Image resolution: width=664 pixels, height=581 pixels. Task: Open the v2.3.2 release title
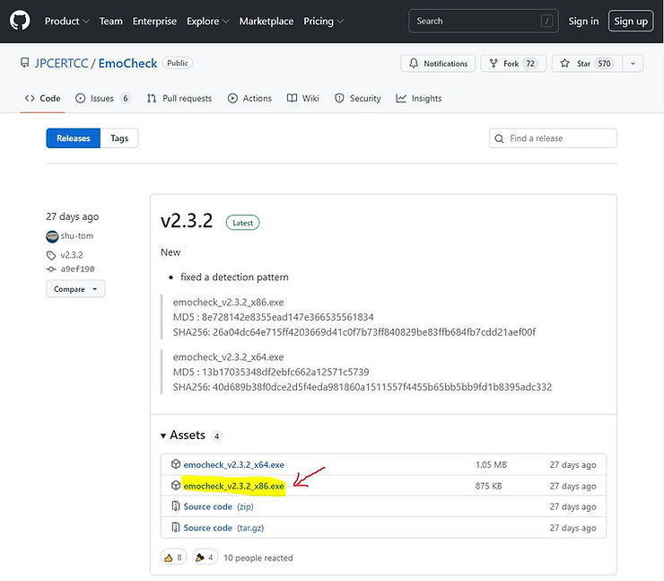coord(187,221)
